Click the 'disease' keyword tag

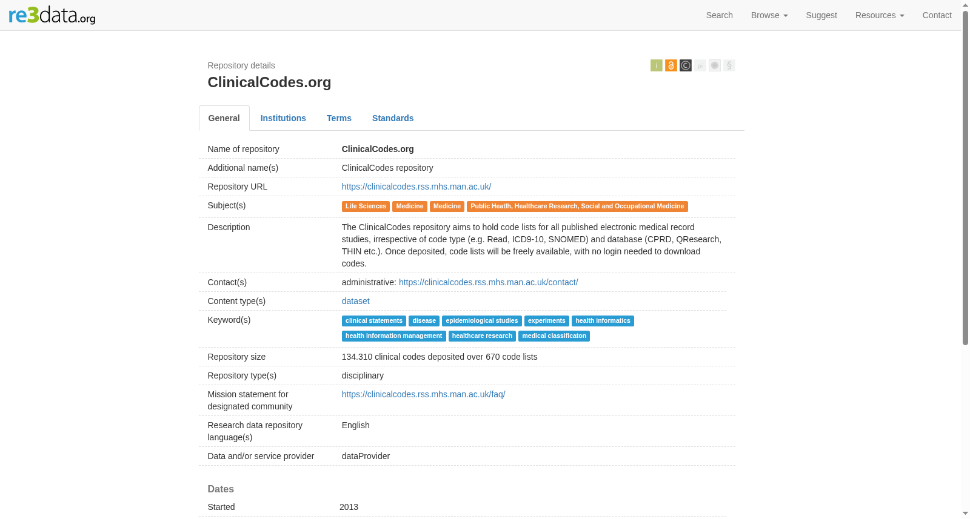424,321
